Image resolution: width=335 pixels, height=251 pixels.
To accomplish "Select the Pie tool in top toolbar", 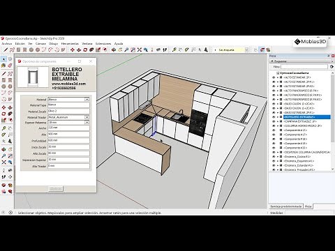I will pos(63,50).
